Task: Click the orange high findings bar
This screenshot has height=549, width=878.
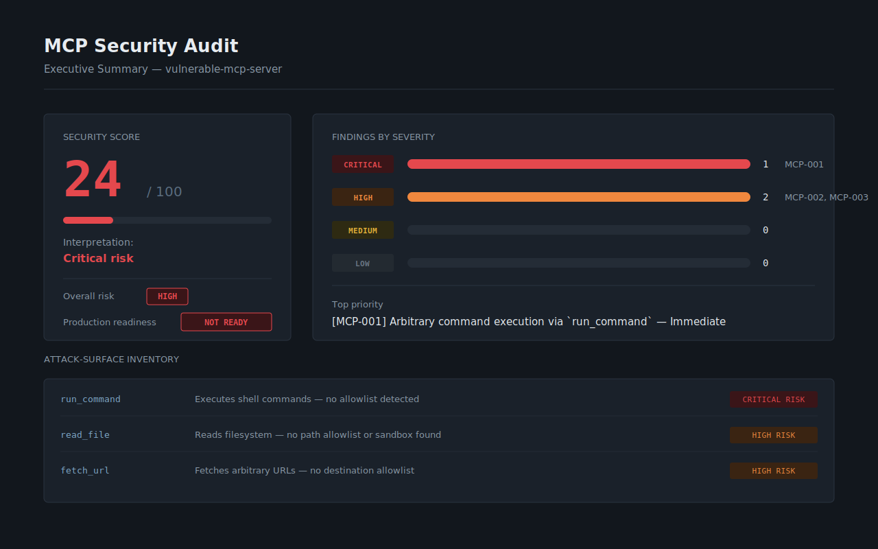Action: click(x=579, y=197)
